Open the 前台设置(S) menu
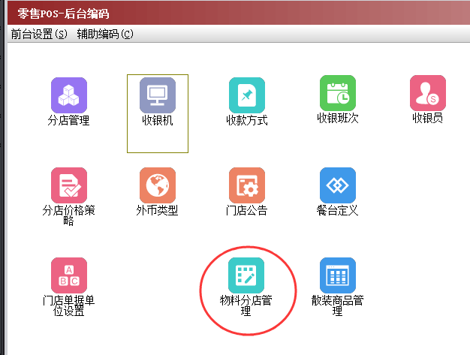This screenshot has height=355, width=470. pyautogui.click(x=39, y=34)
